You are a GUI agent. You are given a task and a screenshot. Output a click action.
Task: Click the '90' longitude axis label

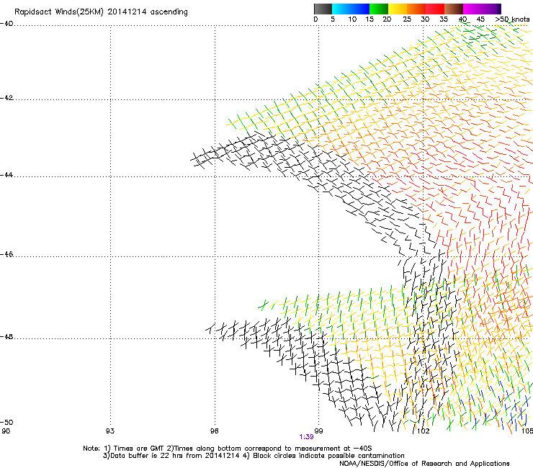[6, 431]
